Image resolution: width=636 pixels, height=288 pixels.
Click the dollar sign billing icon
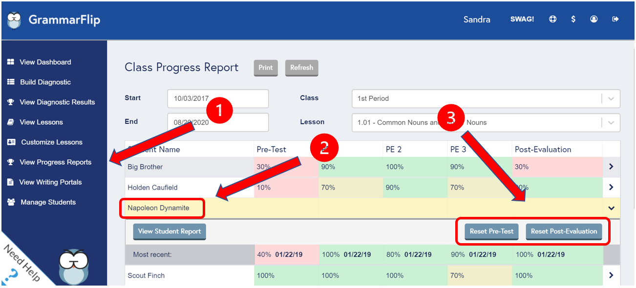(x=573, y=19)
